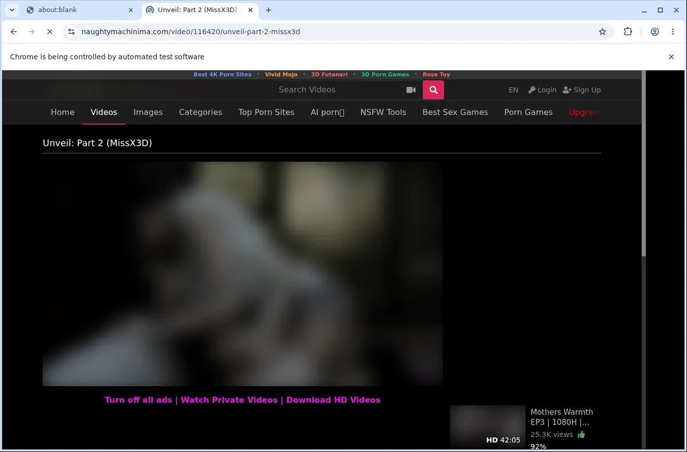Go to the Home menu item
Viewport: 687px width, 452px height.
click(62, 112)
